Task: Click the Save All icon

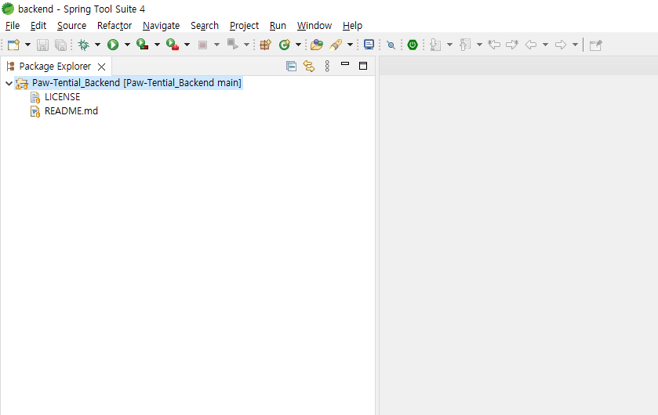Action: coord(61,45)
